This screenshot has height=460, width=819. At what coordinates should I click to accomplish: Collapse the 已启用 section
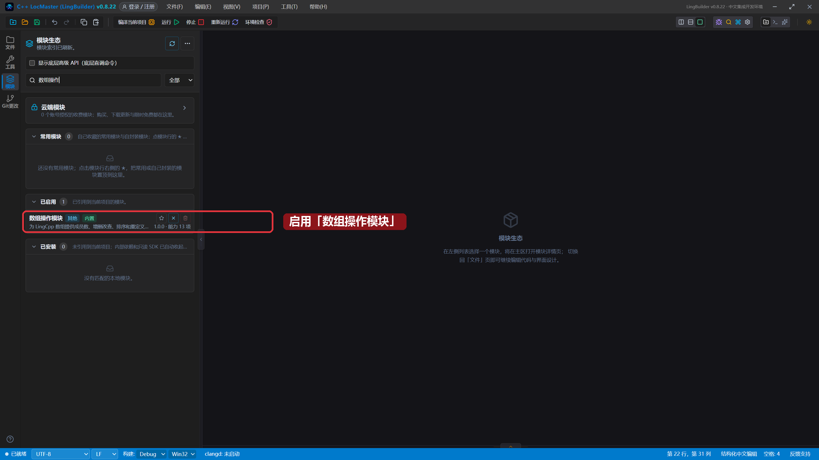pos(34,202)
